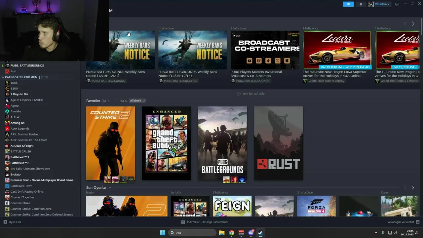Open File Explorer from the taskbar
Viewport: 423px width, 238px height.
[x=222, y=233]
